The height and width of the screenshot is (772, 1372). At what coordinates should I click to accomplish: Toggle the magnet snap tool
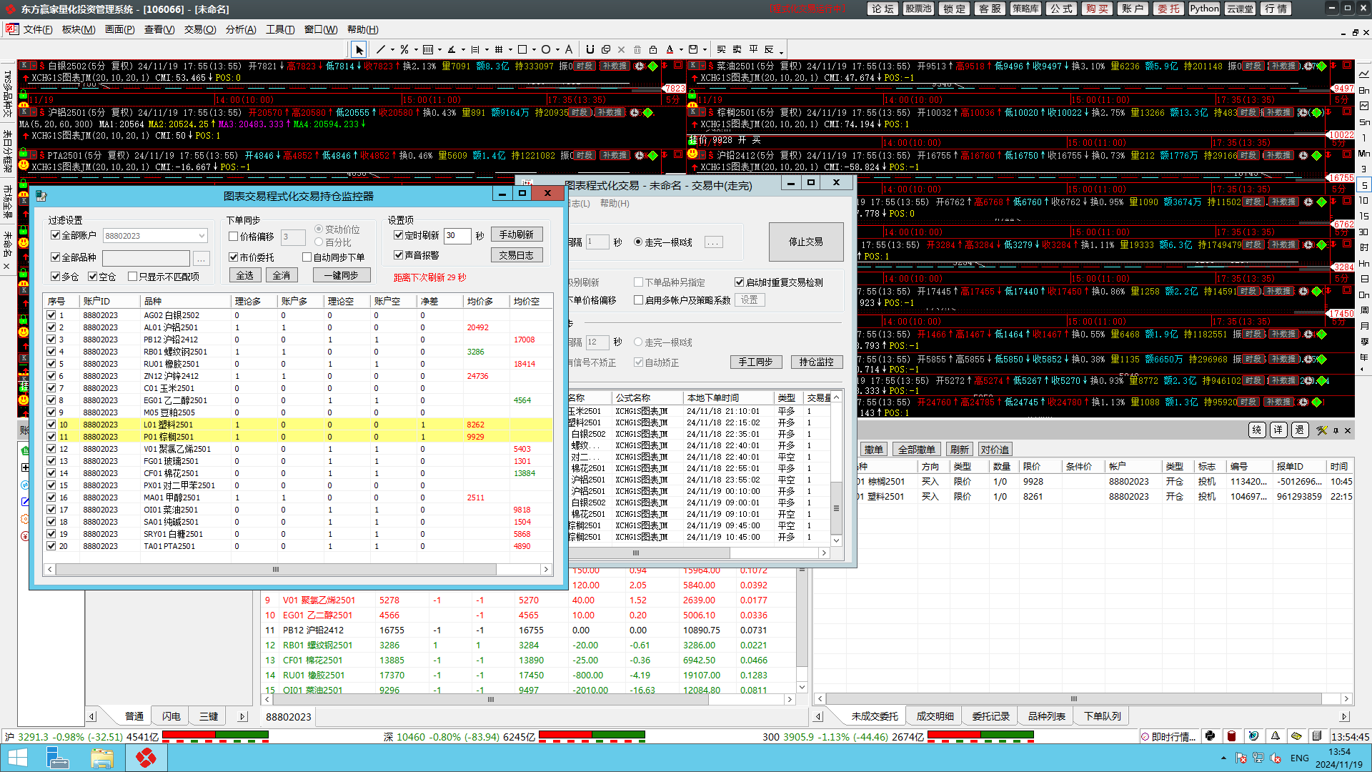pyautogui.click(x=590, y=49)
